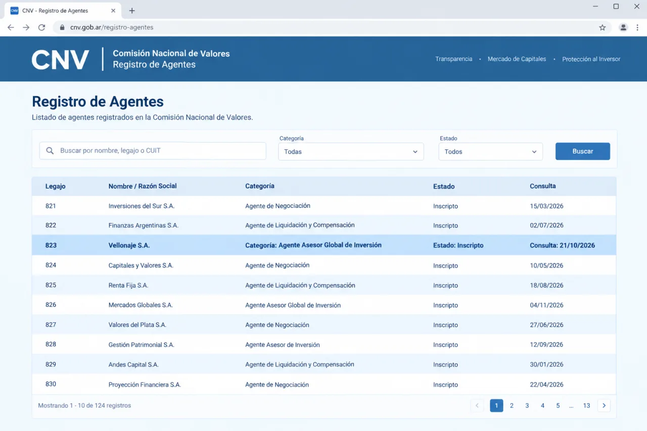This screenshot has width=647, height=431.
Task: Go to the next page with the chevron
Action: pos(604,405)
